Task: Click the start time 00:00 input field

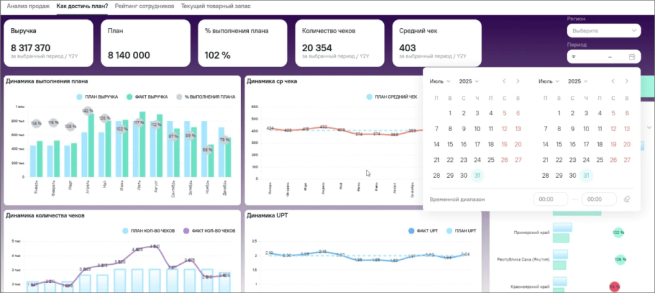Action: (551, 200)
